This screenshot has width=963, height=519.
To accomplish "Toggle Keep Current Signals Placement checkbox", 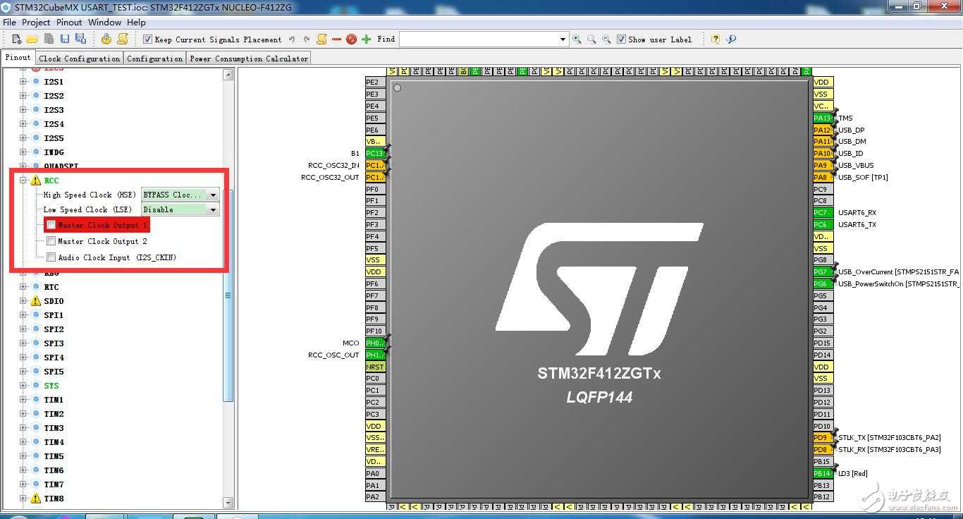I will click(147, 39).
